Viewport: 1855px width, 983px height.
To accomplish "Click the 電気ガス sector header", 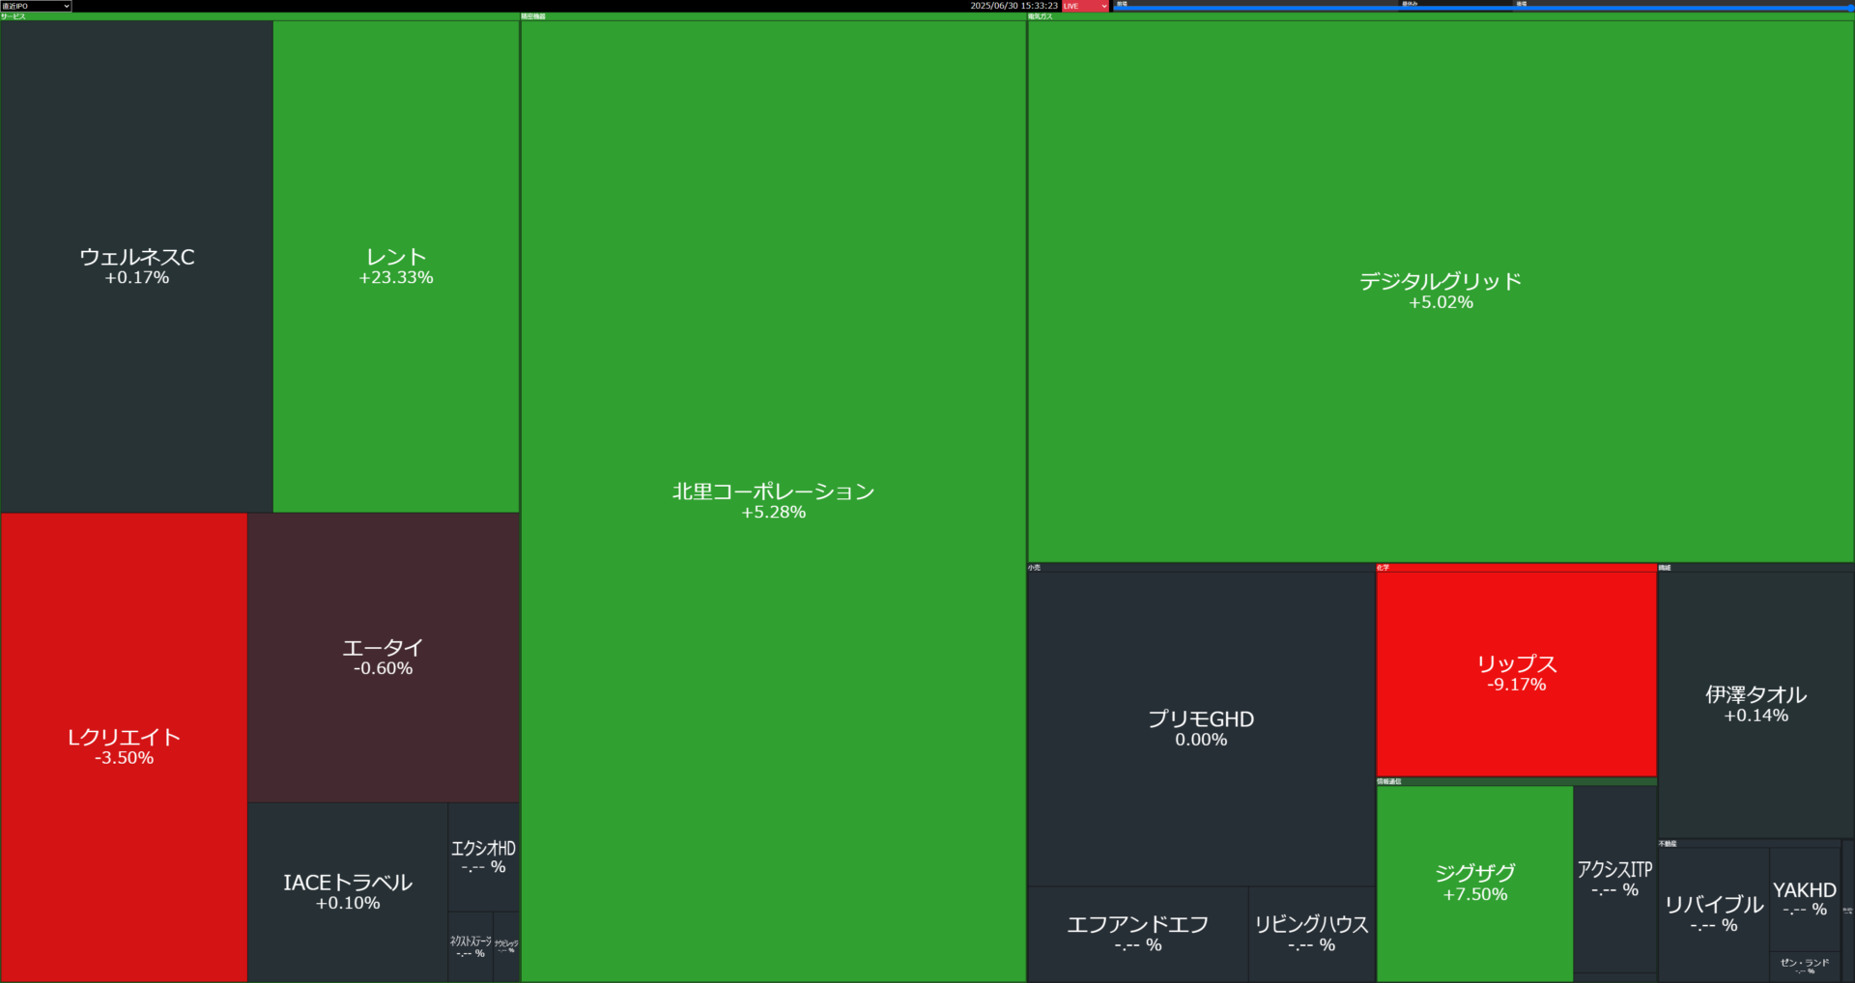I will tap(1441, 16).
